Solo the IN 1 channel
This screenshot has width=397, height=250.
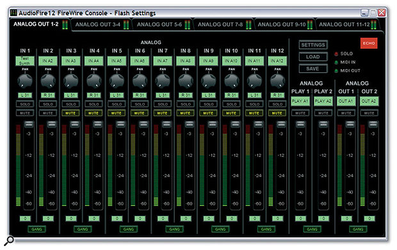point(25,104)
